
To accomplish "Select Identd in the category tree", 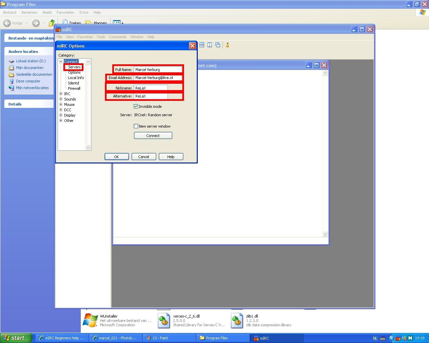I will pos(73,83).
